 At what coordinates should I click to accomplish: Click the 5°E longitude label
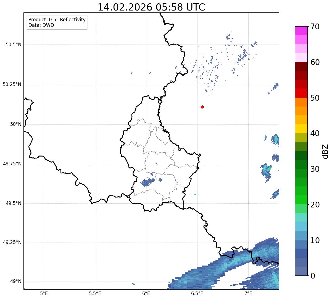[x=44, y=293]
